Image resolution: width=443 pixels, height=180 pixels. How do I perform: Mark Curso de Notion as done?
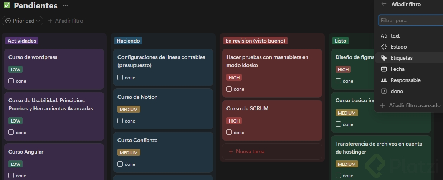(x=120, y=121)
